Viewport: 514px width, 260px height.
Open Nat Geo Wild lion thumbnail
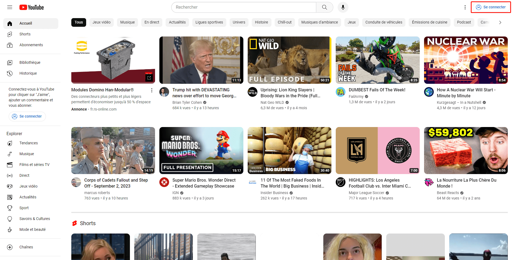[x=290, y=60]
